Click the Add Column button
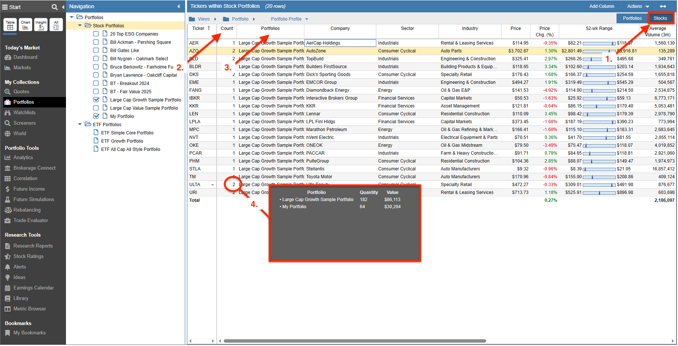The image size is (678, 346). [x=602, y=6]
